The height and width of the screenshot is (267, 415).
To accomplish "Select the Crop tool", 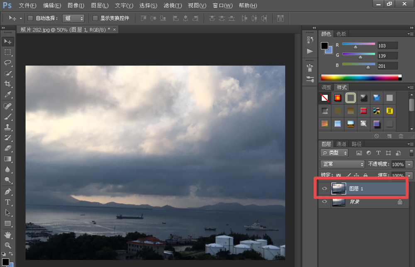I will [x=7, y=84].
